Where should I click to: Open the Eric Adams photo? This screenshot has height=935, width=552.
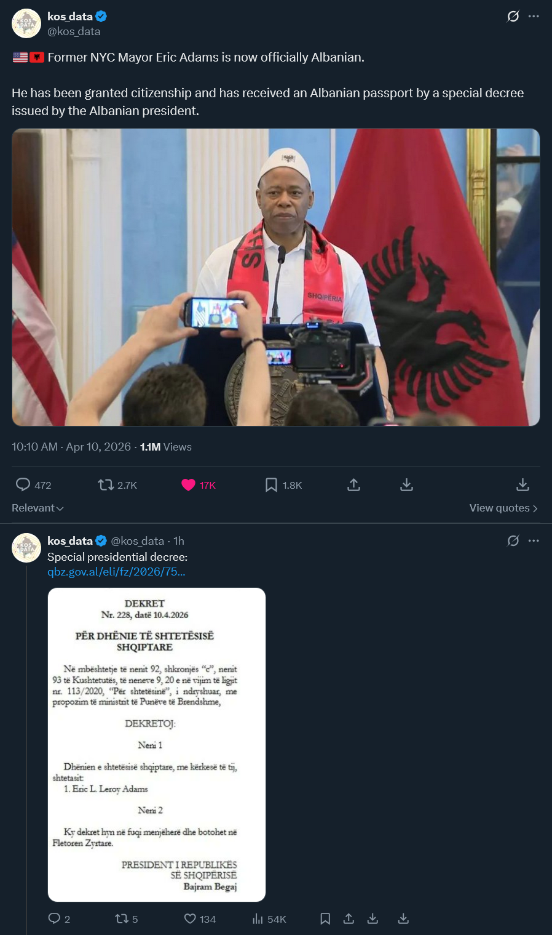pos(276,277)
